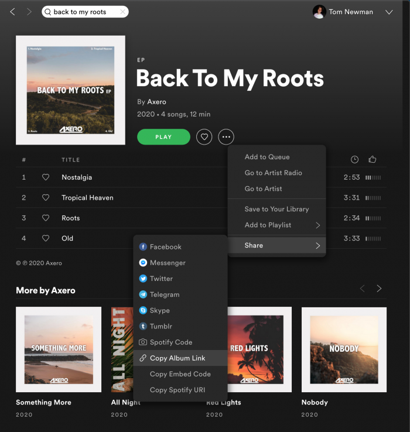Screen dimensions: 410x432
Task: Share the album on Skype
Action: 143,310
